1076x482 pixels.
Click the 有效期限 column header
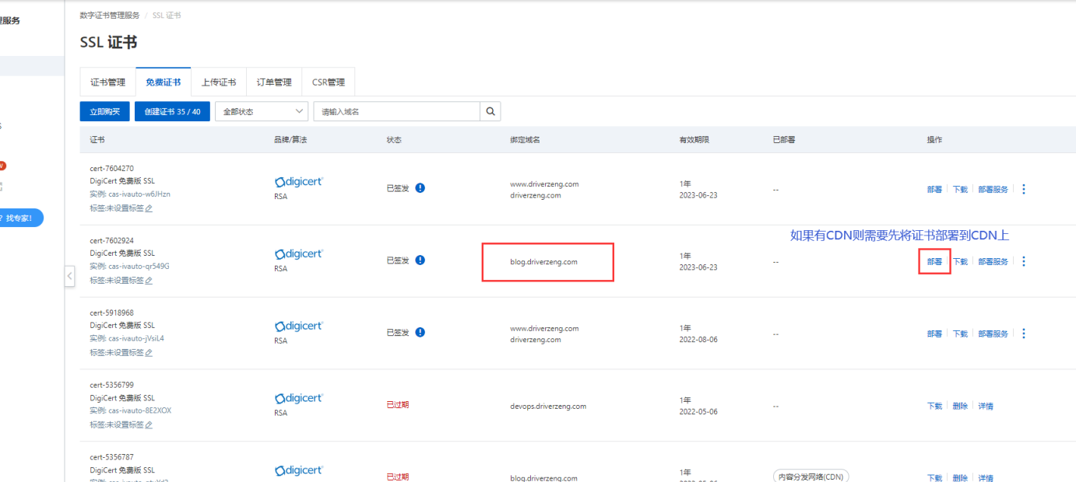click(694, 140)
